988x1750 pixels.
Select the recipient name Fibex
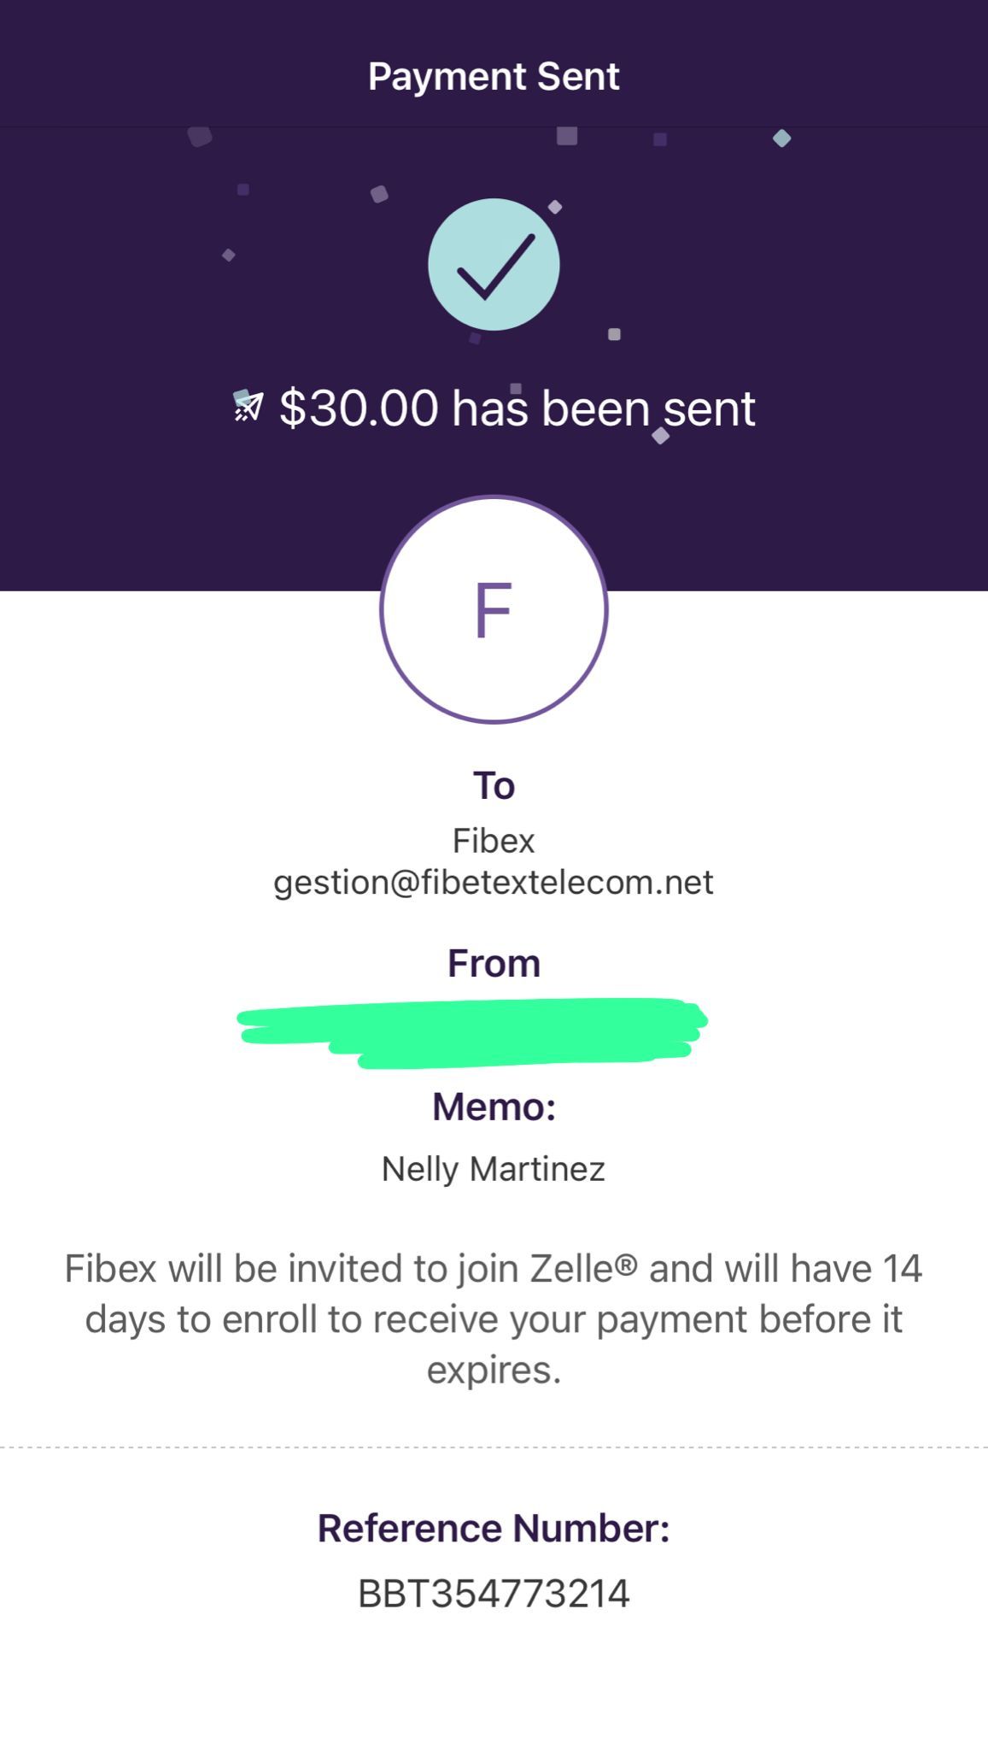tap(494, 841)
